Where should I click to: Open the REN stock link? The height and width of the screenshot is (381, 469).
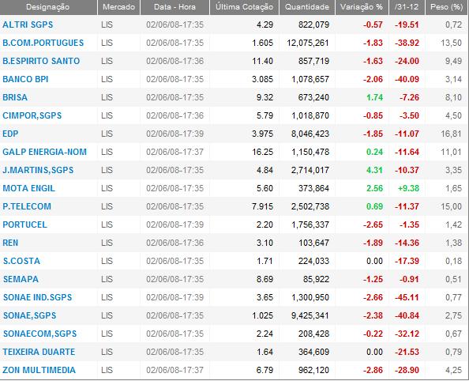pyautogui.click(x=10, y=243)
